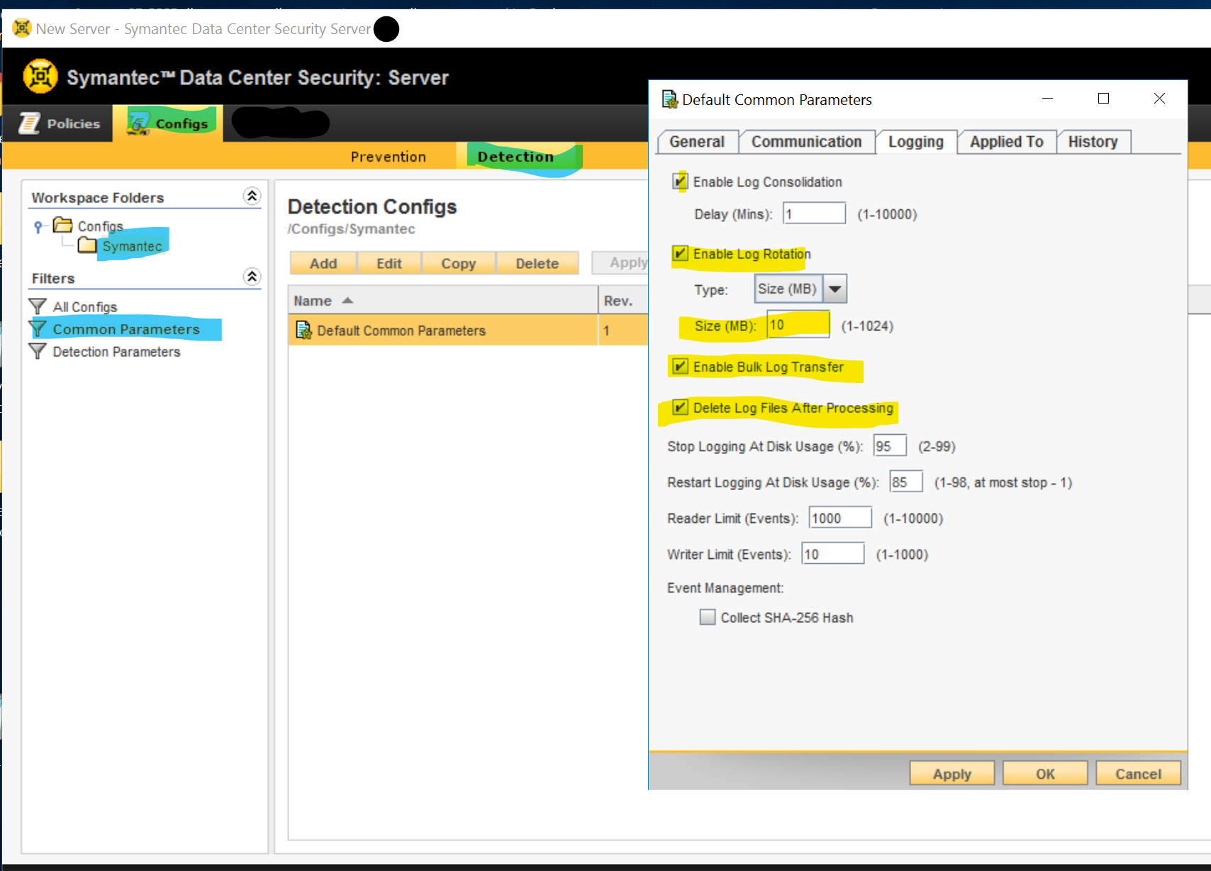Click the Stop Logging At Disk Usage field

pyautogui.click(x=889, y=446)
